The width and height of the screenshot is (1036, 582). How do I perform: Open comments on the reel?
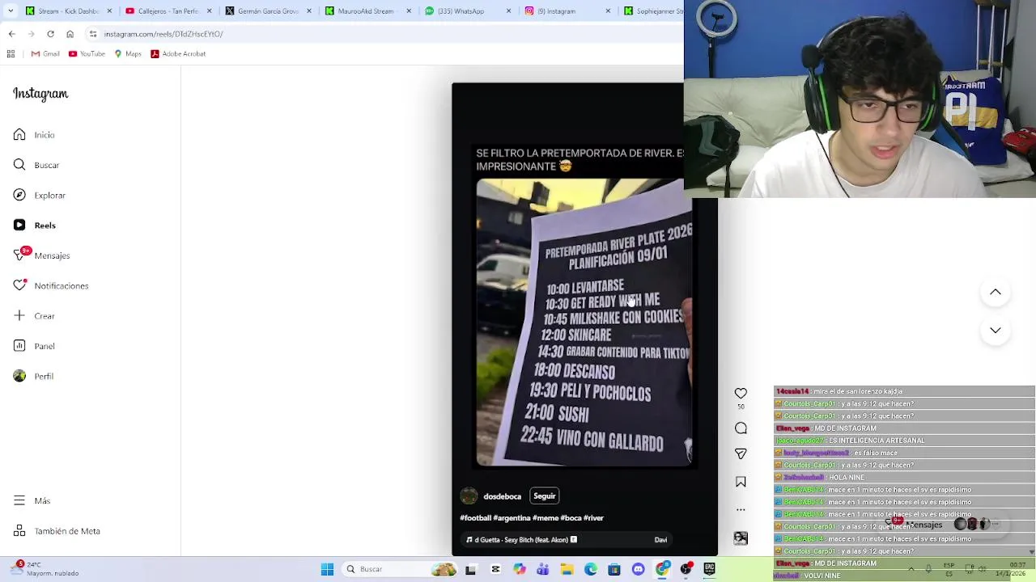point(741,428)
